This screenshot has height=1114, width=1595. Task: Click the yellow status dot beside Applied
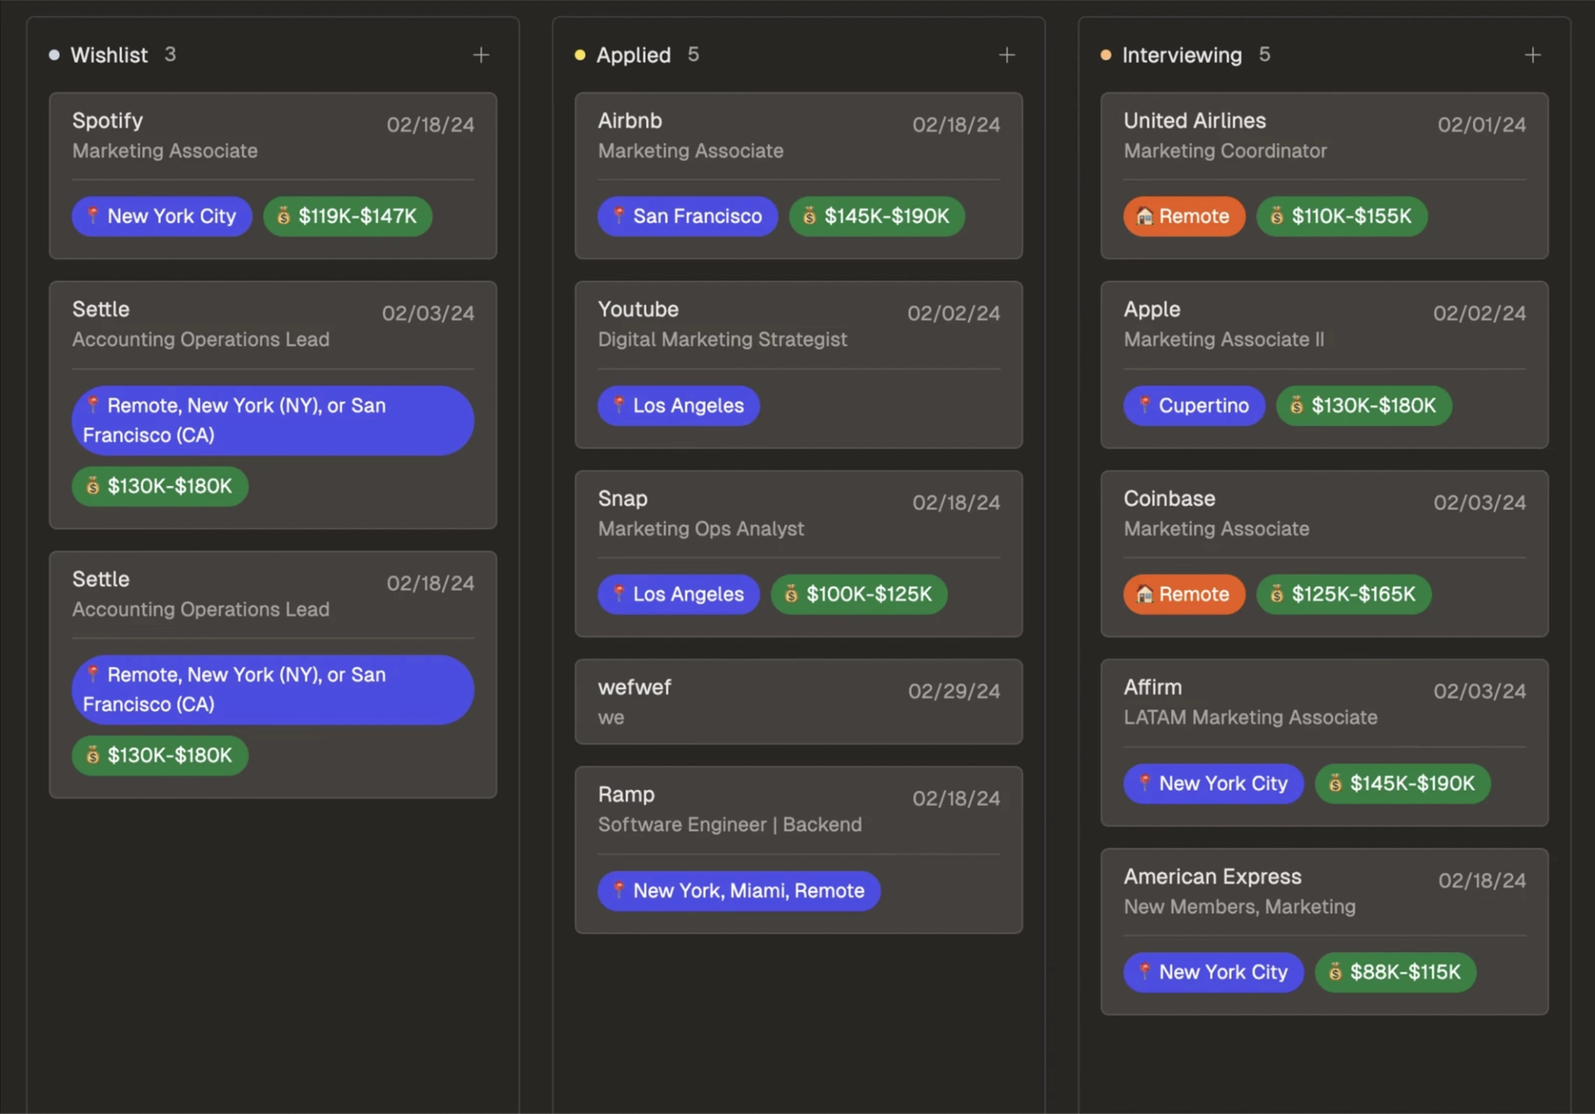(580, 55)
